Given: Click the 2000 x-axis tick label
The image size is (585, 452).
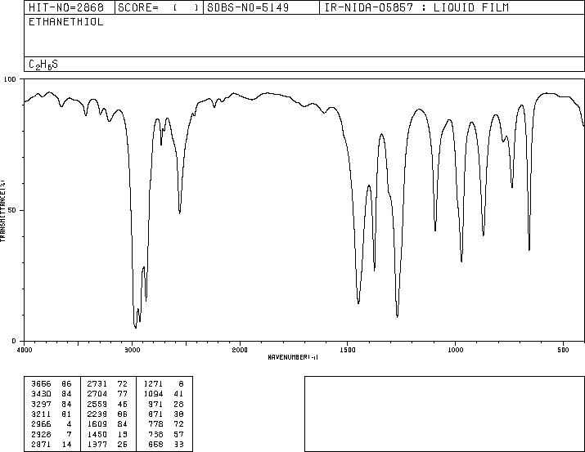Looking at the screenshot, I should (x=240, y=350).
